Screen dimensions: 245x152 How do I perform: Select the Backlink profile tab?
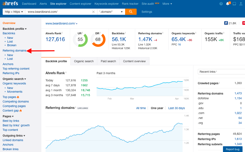click(56, 61)
